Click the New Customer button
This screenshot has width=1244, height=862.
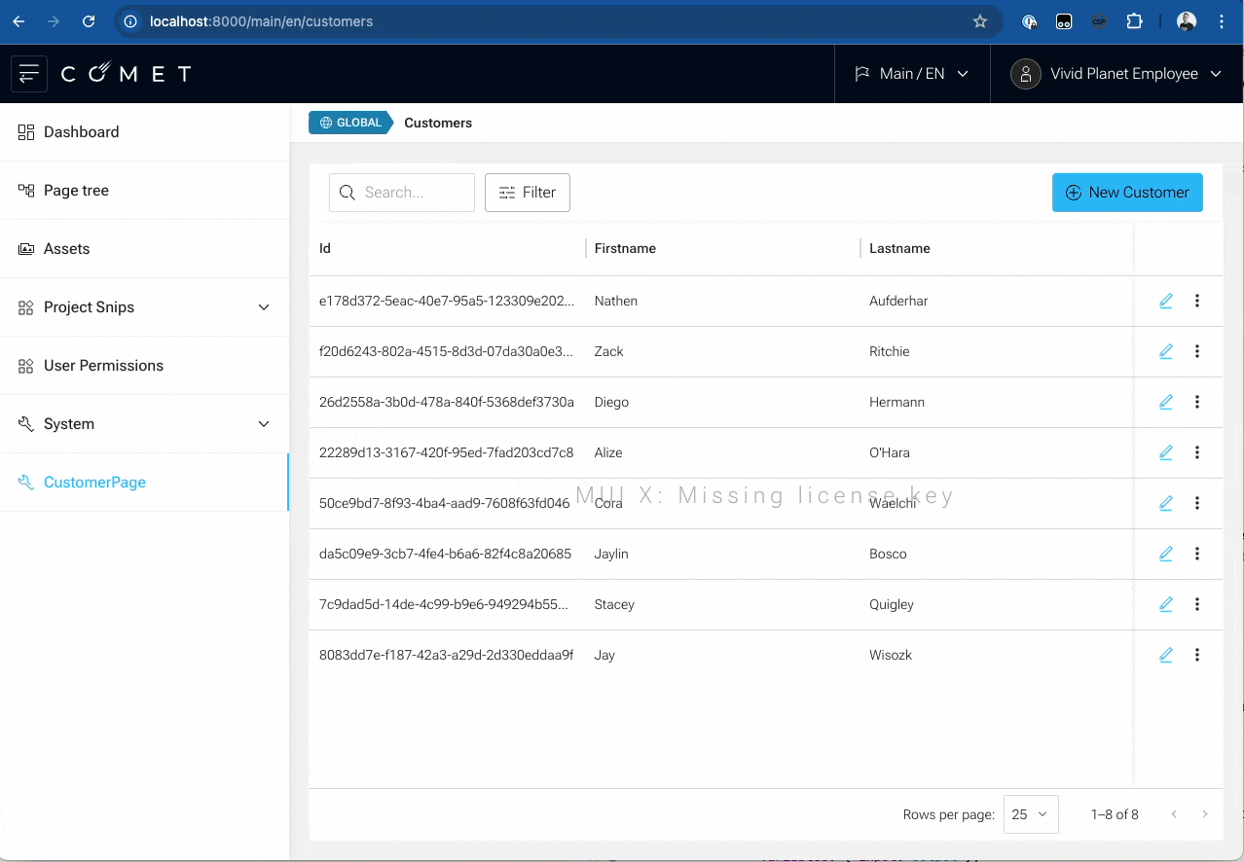tap(1126, 193)
